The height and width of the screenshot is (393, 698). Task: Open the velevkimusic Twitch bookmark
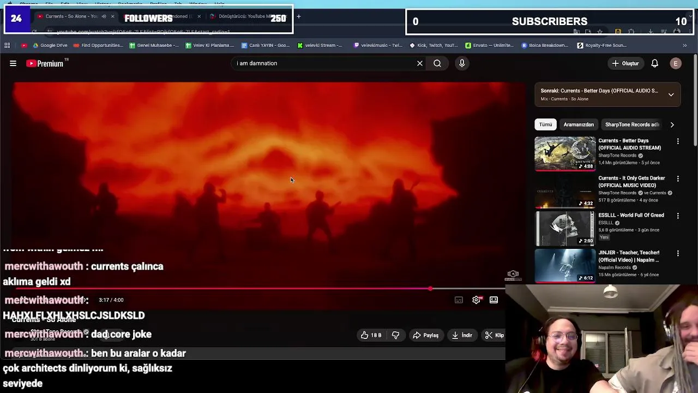[378, 45]
